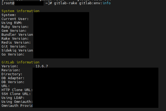Click the 'Sidekiq Version' label

point(17,51)
